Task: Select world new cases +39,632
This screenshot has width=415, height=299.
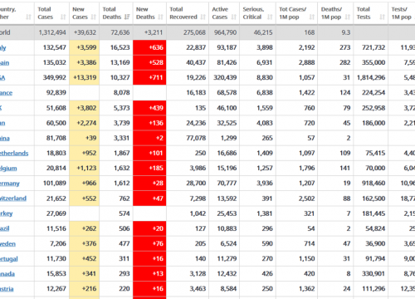Action: pos(85,32)
